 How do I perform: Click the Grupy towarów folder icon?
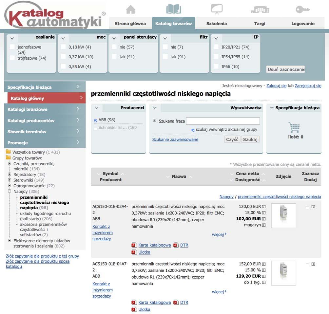pos(9,157)
